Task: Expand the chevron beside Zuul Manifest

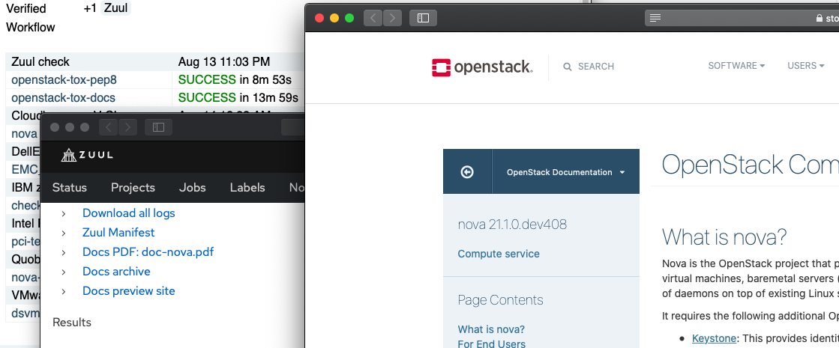Action: coord(64,233)
